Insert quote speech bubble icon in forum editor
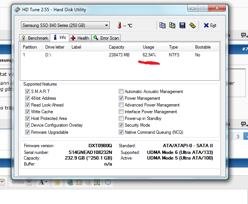 tap(108, 182)
